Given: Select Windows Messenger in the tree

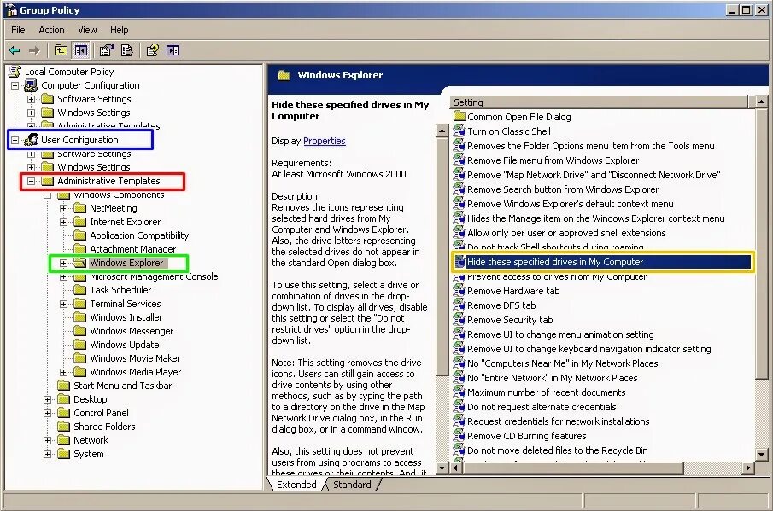Looking at the screenshot, I should click(x=132, y=331).
